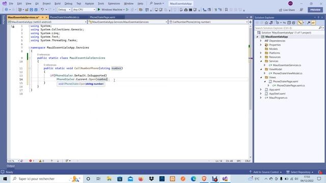Click the warnings count indicator in editor status

pos(42,161)
